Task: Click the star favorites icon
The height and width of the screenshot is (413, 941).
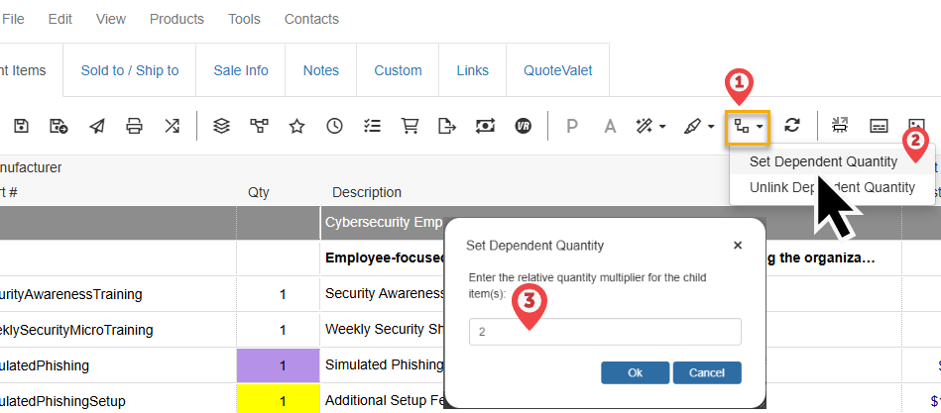Action: [297, 126]
